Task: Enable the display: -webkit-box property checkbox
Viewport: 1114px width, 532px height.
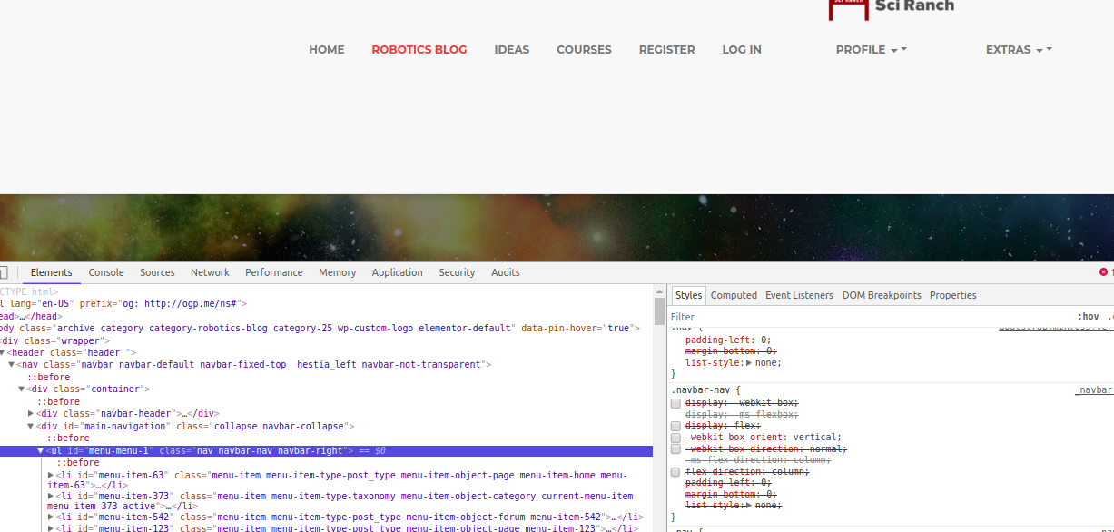Action: click(x=675, y=403)
